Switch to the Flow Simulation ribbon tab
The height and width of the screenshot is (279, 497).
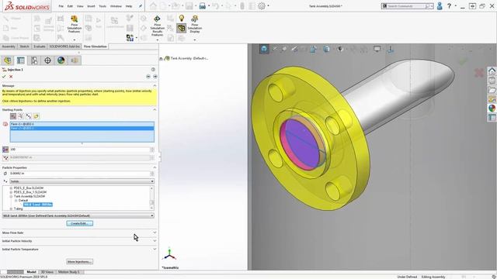95,46
